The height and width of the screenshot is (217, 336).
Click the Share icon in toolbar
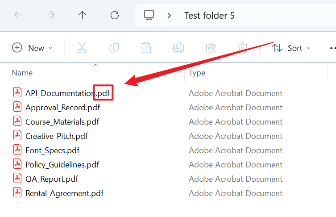click(x=211, y=48)
